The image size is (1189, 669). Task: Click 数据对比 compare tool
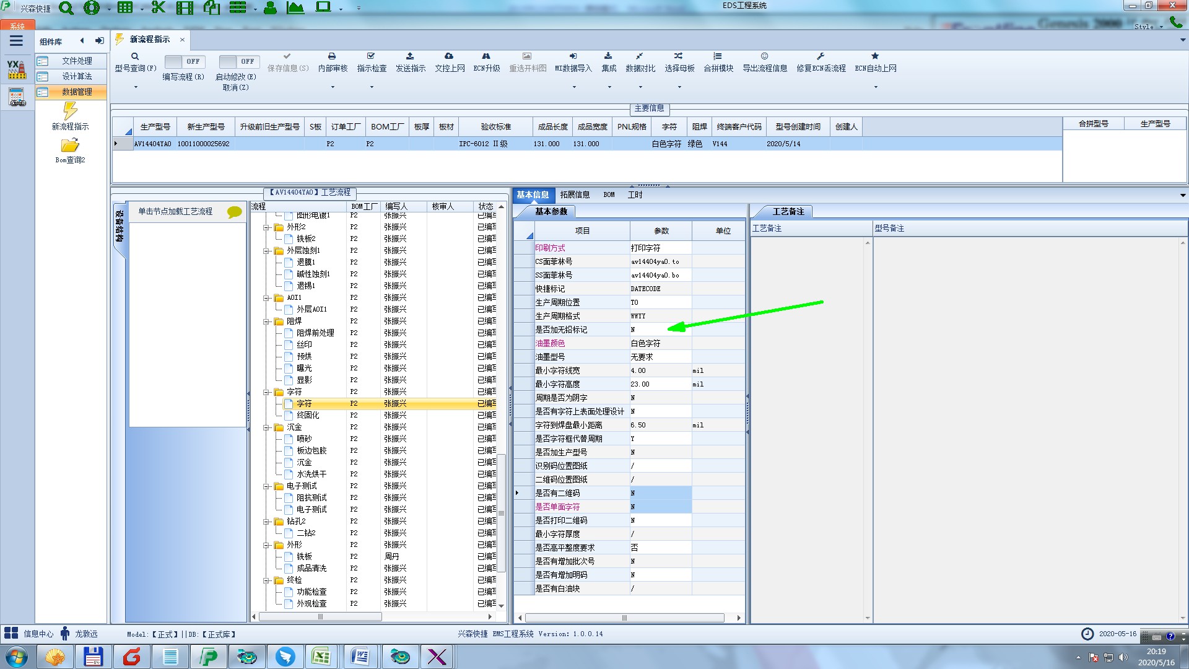coord(640,63)
